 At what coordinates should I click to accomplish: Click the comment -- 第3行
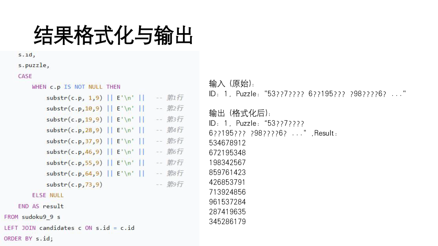tap(170, 119)
